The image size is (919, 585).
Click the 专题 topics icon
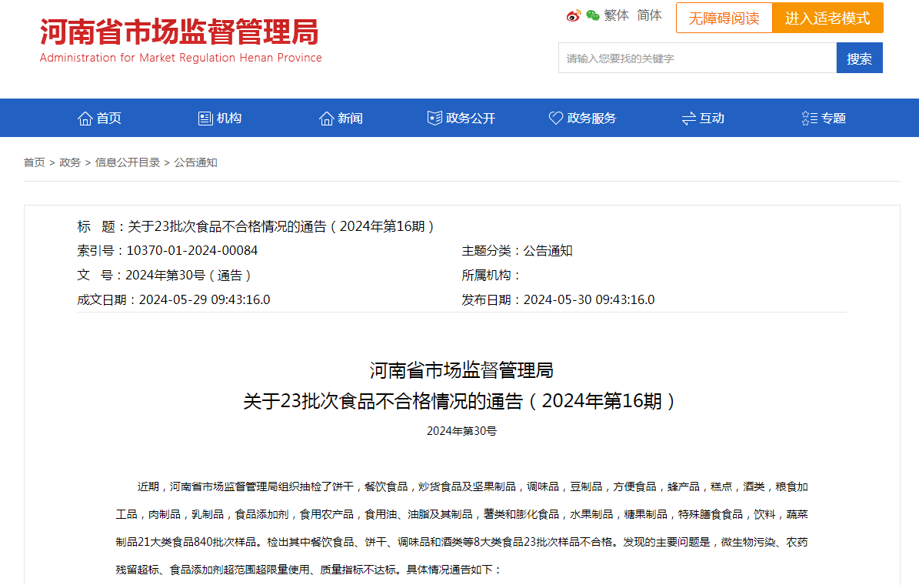tap(808, 117)
